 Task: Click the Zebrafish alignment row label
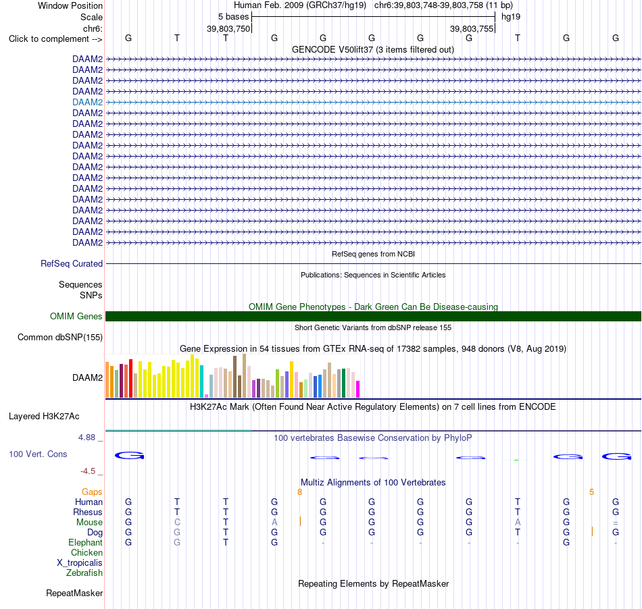[x=84, y=573]
